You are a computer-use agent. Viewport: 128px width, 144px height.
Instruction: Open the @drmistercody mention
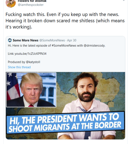pyautogui.click(x=95, y=46)
